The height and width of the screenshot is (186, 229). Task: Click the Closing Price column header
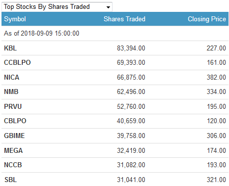click(x=207, y=19)
